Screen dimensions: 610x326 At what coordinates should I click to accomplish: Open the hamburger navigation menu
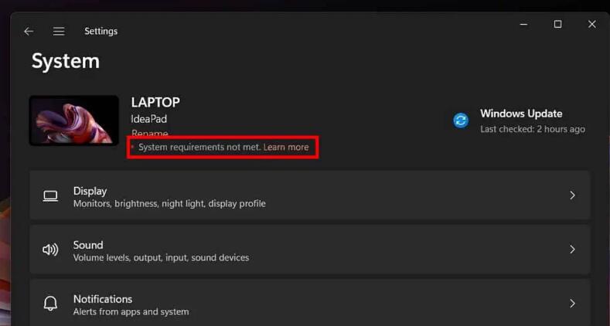point(59,32)
